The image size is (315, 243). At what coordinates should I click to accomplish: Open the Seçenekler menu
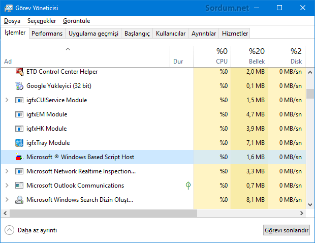click(42, 21)
